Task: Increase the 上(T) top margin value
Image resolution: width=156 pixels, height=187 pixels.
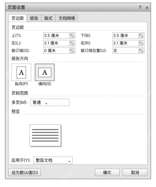Action: [71, 35]
